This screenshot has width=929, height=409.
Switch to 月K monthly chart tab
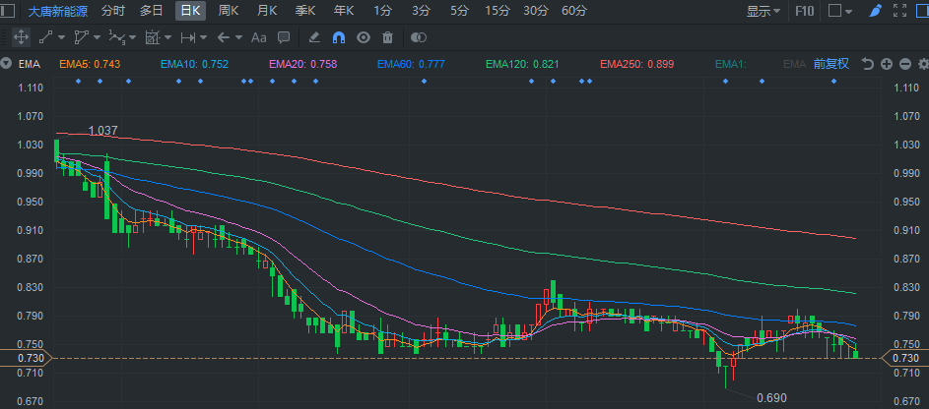(267, 11)
